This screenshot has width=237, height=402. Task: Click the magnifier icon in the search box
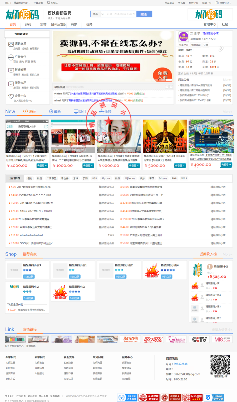(x=103, y=14)
